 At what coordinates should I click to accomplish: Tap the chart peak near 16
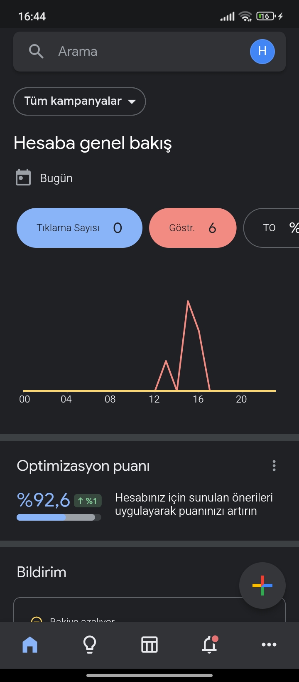click(x=188, y=301)
